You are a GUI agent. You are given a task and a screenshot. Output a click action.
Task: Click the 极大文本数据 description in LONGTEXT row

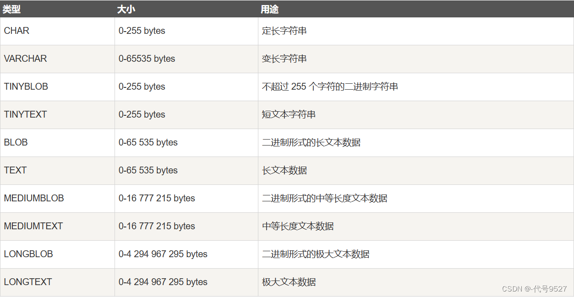coord(289,282)
